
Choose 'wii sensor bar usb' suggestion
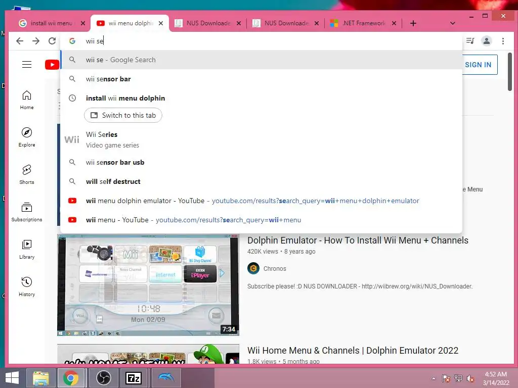[x=262, y=162]
